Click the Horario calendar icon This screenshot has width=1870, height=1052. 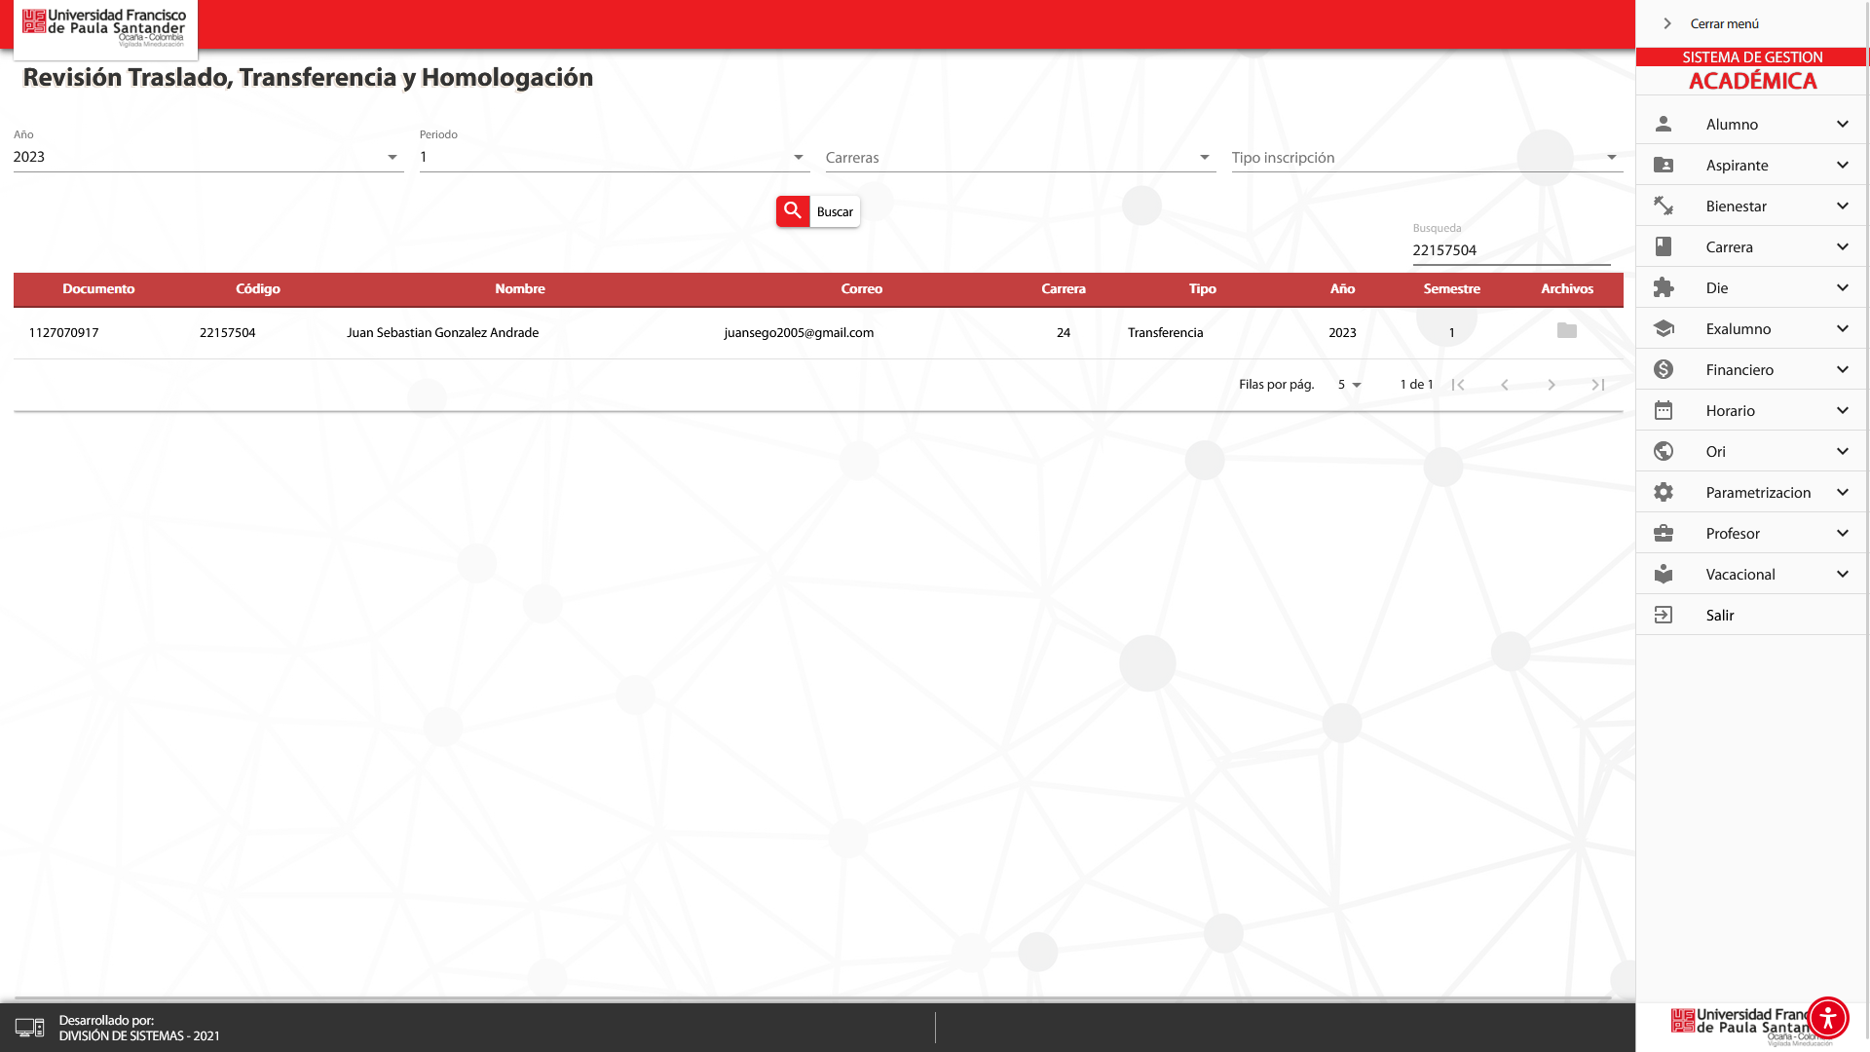pos(1664,410)
